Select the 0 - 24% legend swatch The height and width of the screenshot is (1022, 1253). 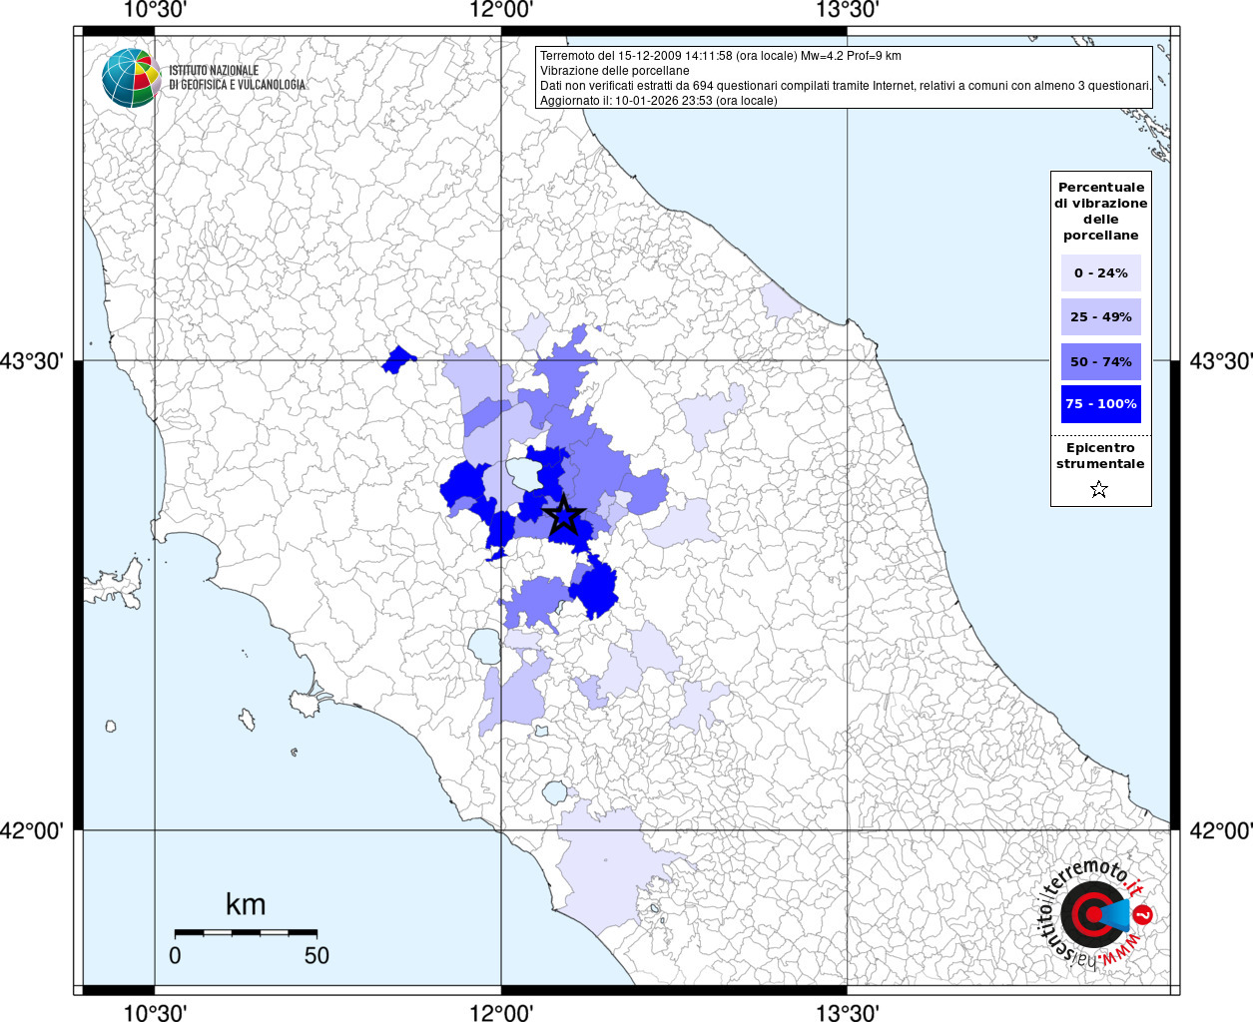coord(1100,272)
